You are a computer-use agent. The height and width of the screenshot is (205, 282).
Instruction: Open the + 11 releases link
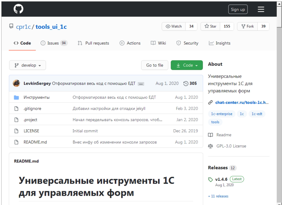tap(218, 196)
